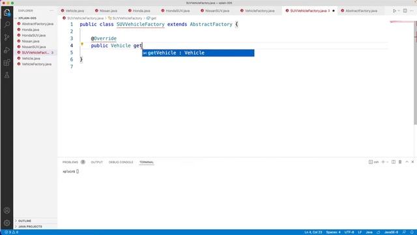Open the Debug Console panel tab

pos(121,162)
